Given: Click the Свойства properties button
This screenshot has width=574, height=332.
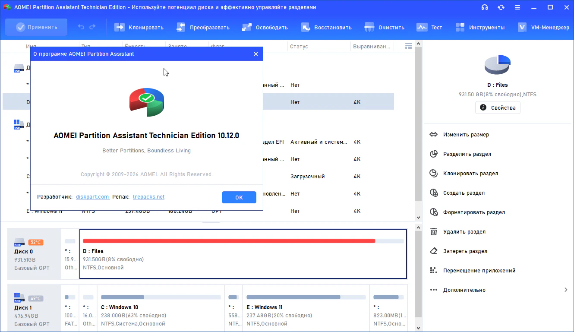Looking at the screenshot, I should point(498,108).
